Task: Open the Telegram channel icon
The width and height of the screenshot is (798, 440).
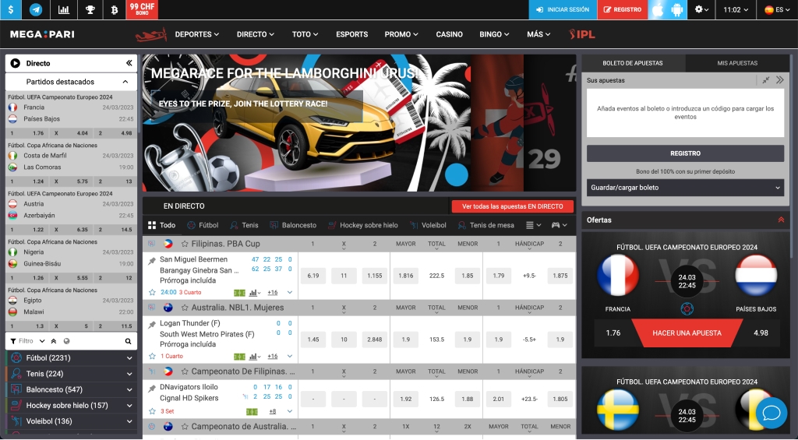Action: point(36,10)
